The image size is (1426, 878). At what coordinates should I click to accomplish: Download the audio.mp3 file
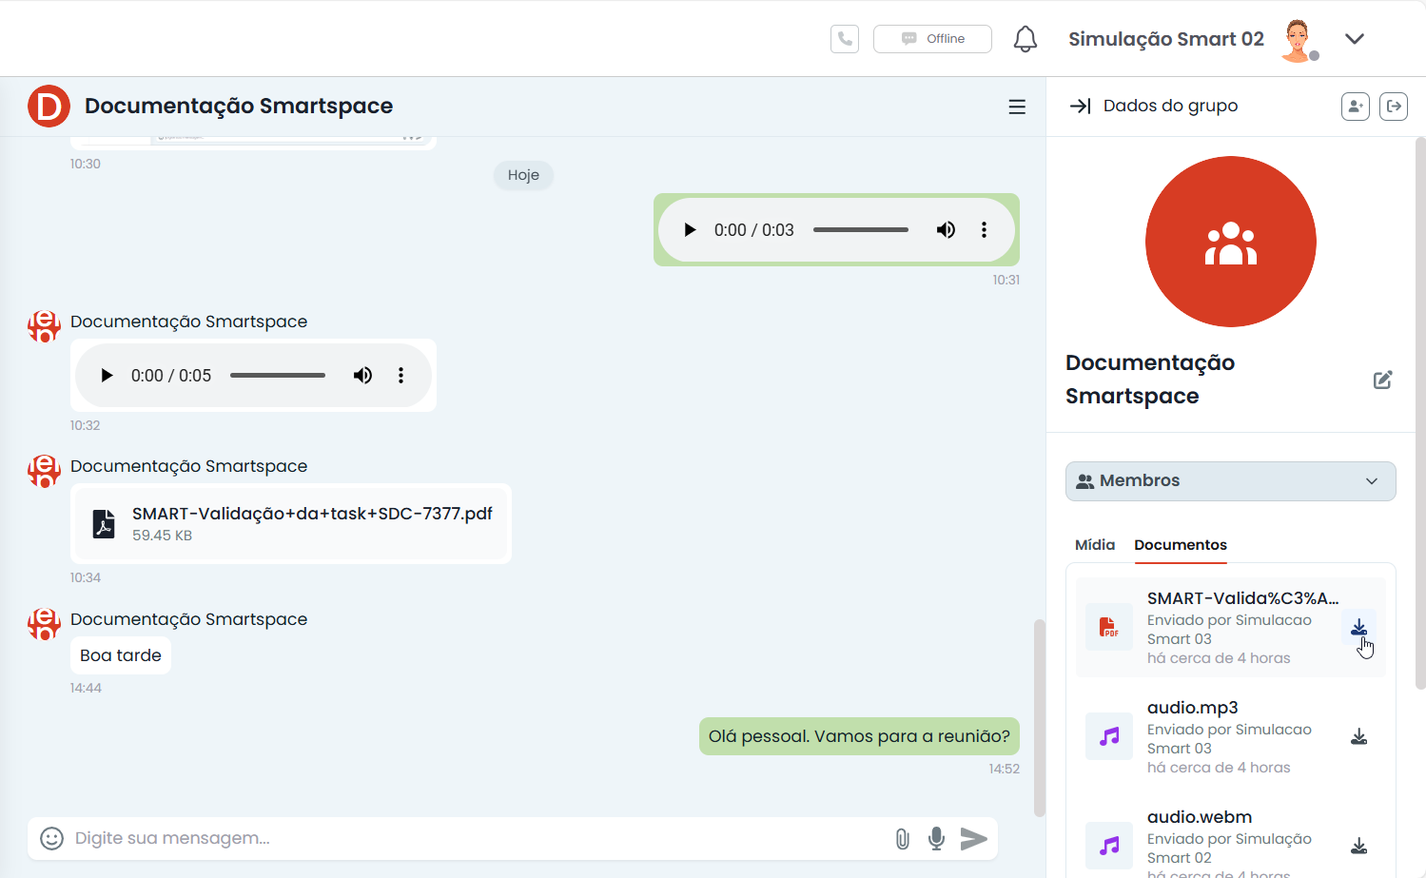point(1358,736)
